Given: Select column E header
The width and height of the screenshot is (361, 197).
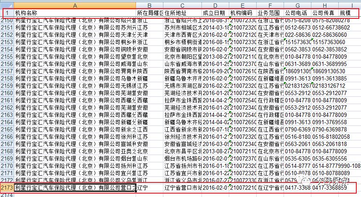Looking at the screenshot, I should (x=243, y=6).
